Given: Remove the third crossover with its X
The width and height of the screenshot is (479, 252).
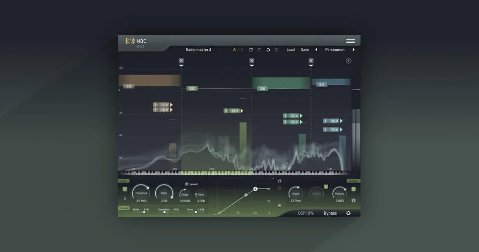Looking at the screenshot, I should click(311, 61).
